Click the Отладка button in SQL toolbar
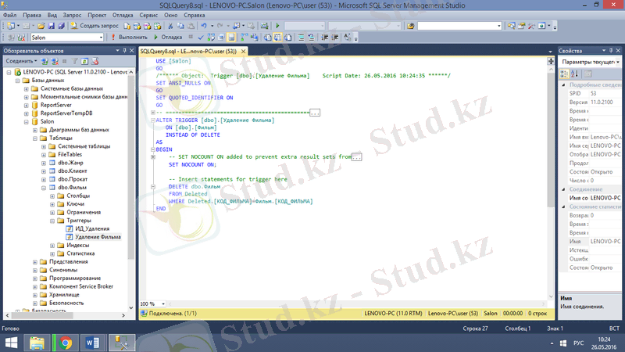 168,38
